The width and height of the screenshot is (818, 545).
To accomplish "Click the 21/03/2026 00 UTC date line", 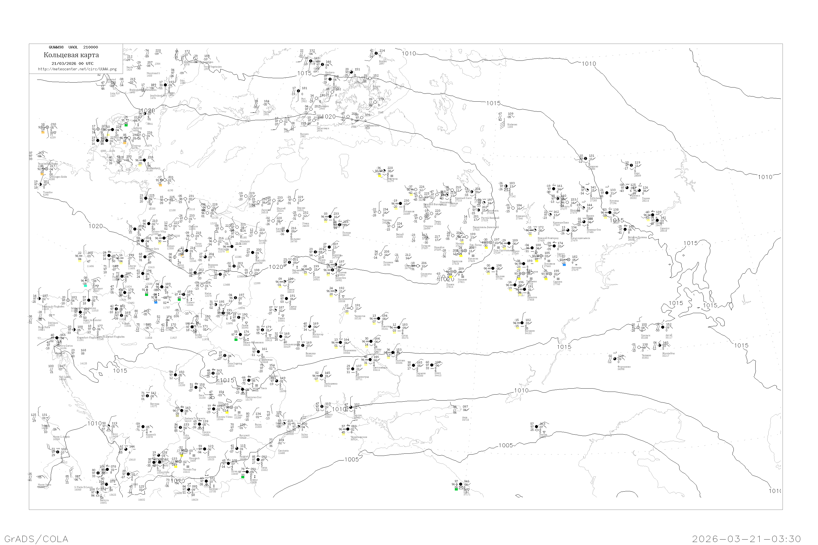I will point(72,63).
